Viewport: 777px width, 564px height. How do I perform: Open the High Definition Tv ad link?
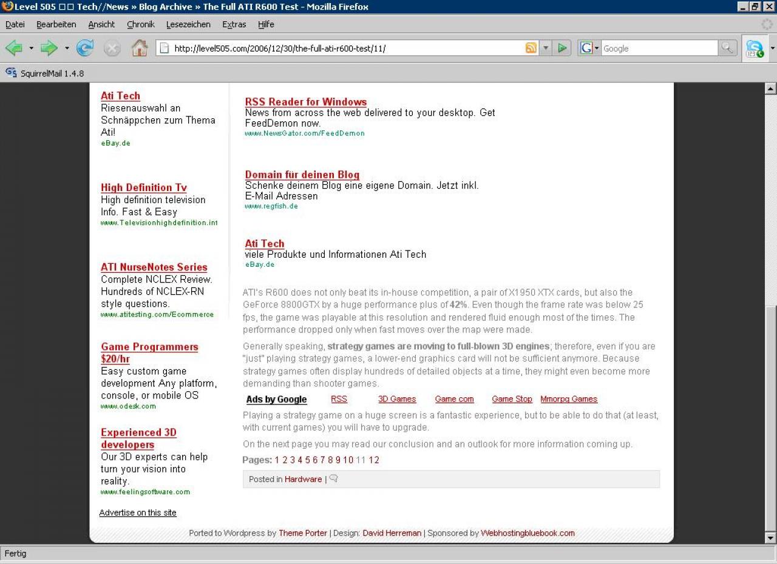pyautogui.click(x=144, y=187)
